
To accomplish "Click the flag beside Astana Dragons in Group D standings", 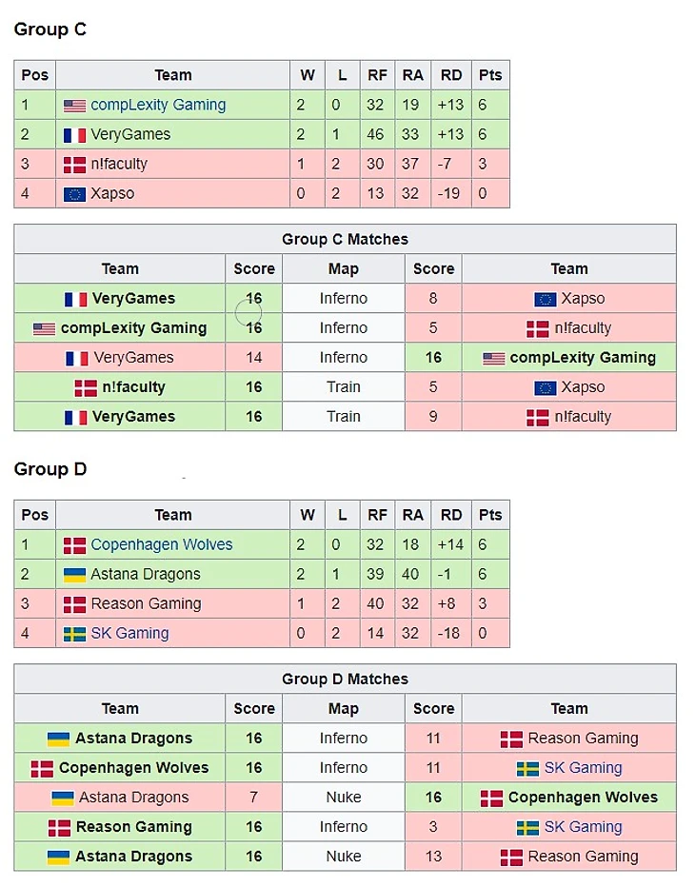I will click(74, 575).
